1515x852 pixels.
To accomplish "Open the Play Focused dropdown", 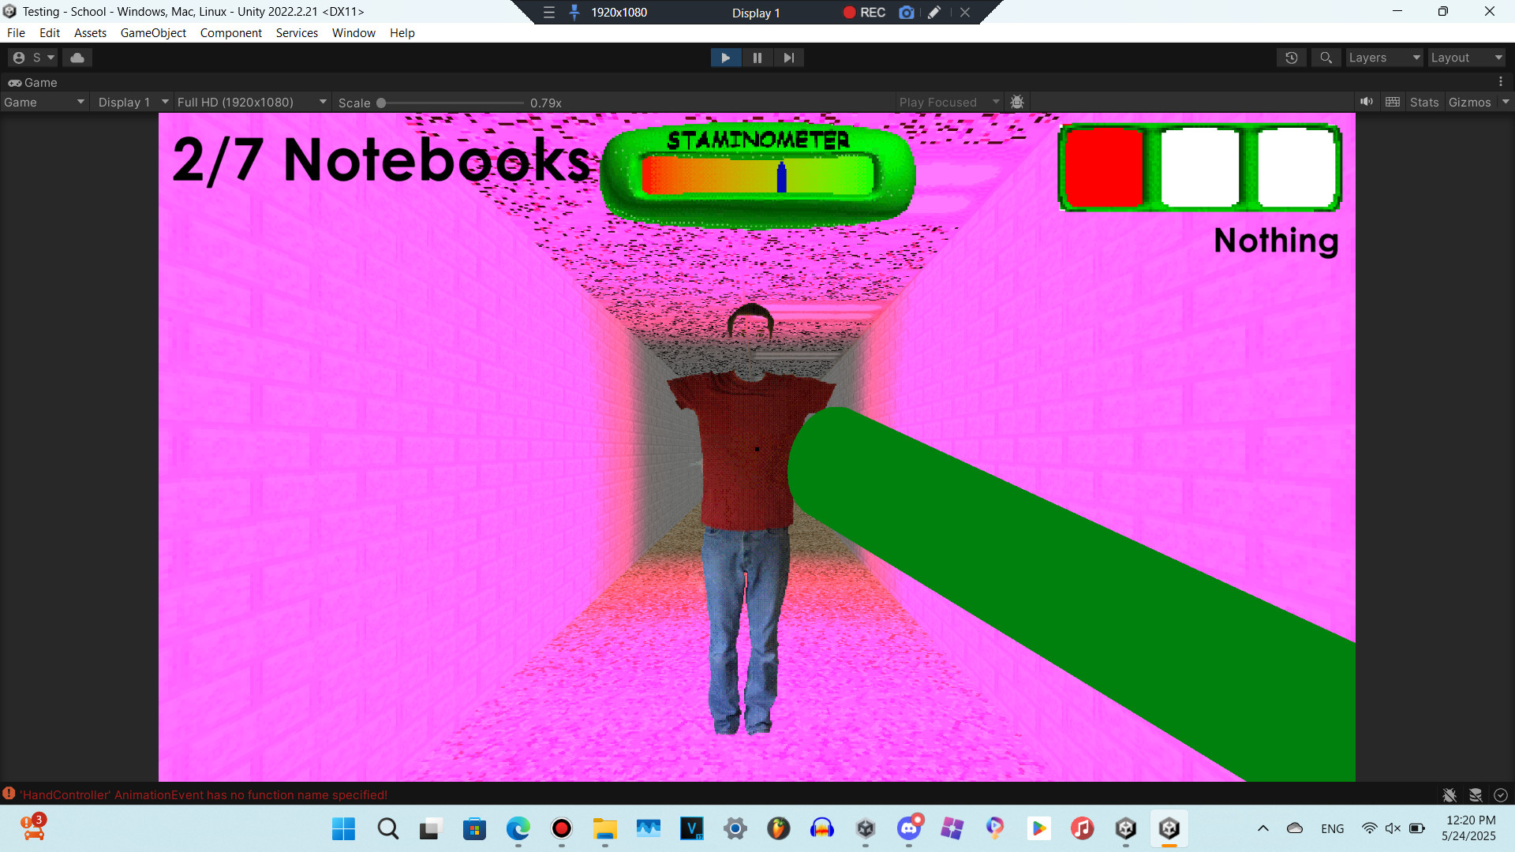I will point(947,102).
